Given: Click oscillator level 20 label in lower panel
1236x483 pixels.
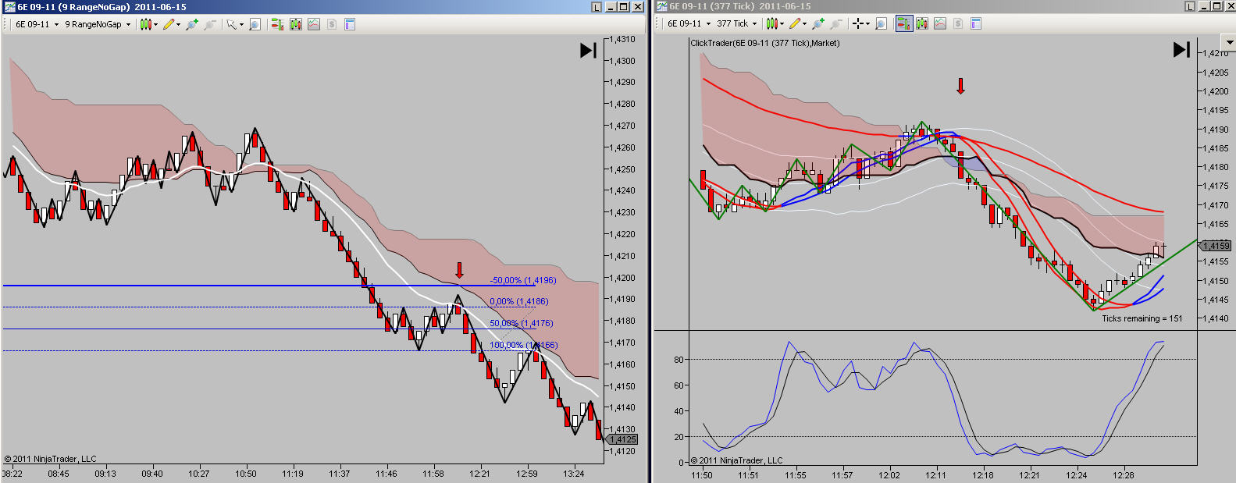Looking at the screenshot, I should tap(679, 437).
